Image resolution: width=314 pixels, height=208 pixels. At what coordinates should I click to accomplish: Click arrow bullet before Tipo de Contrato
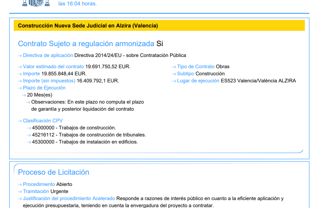pyautogui.click(x=174, y=67)
